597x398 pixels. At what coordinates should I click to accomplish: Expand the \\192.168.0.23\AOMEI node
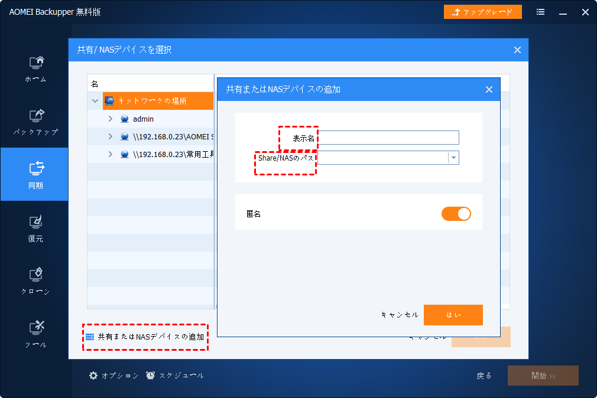click(x=111, y=136)
